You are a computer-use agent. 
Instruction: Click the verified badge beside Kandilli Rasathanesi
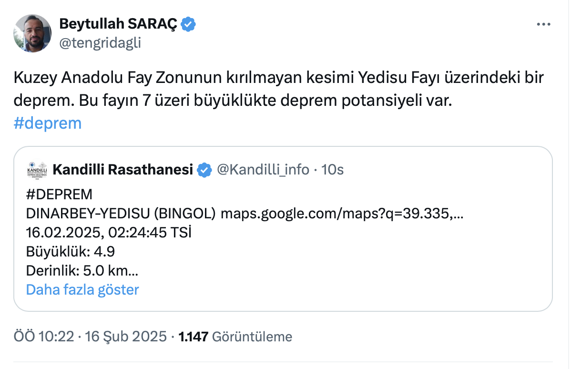(204, 169)
